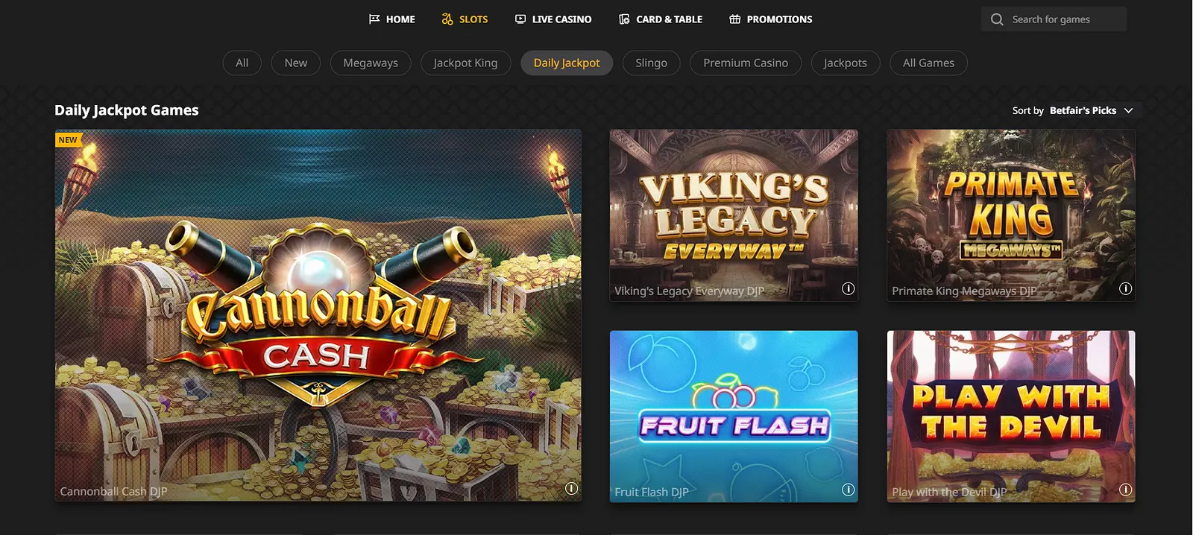Click the info icon on Cannonball Cash tile
Viewport: 1193px width, 535px height.
pyautogui.click(x=571, y=489)
